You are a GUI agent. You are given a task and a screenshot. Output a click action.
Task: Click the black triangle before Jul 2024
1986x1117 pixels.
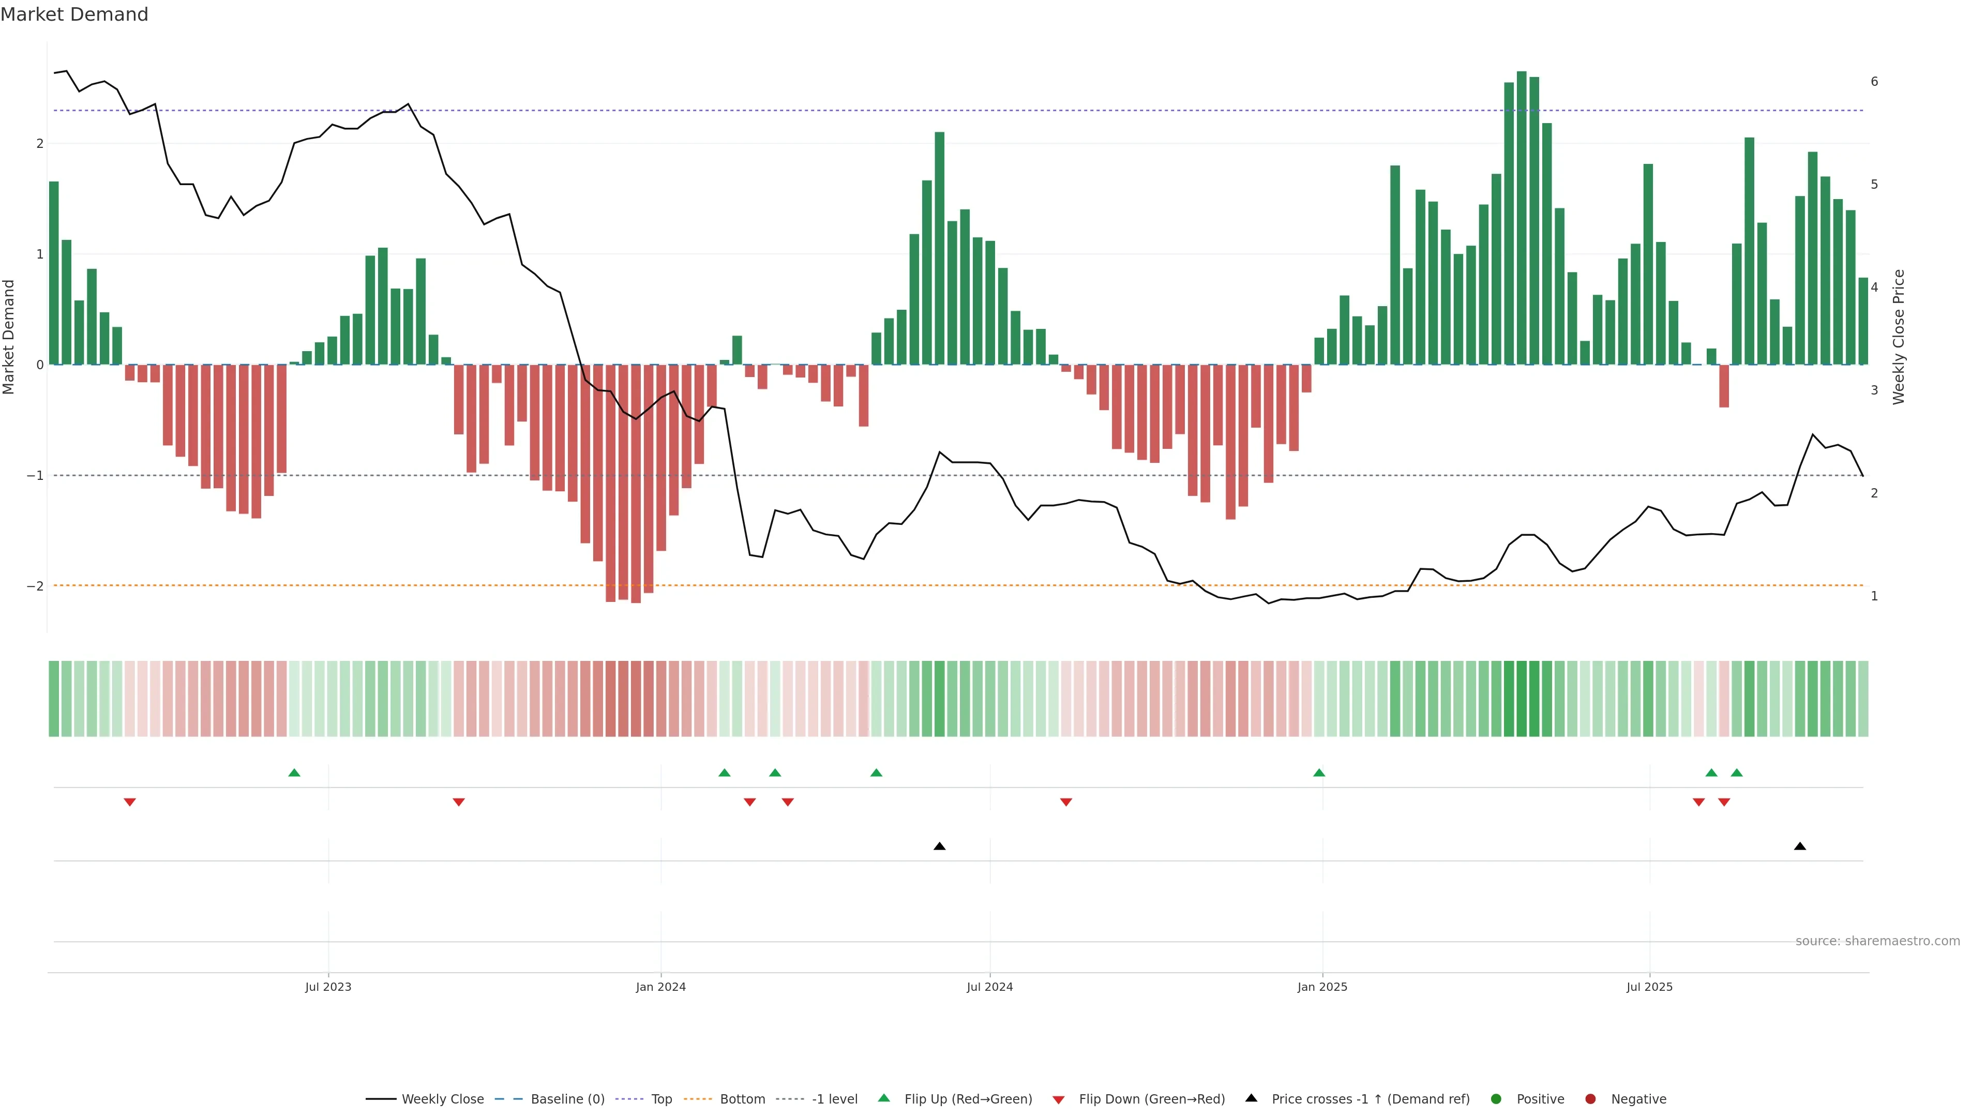click(939, 847)
